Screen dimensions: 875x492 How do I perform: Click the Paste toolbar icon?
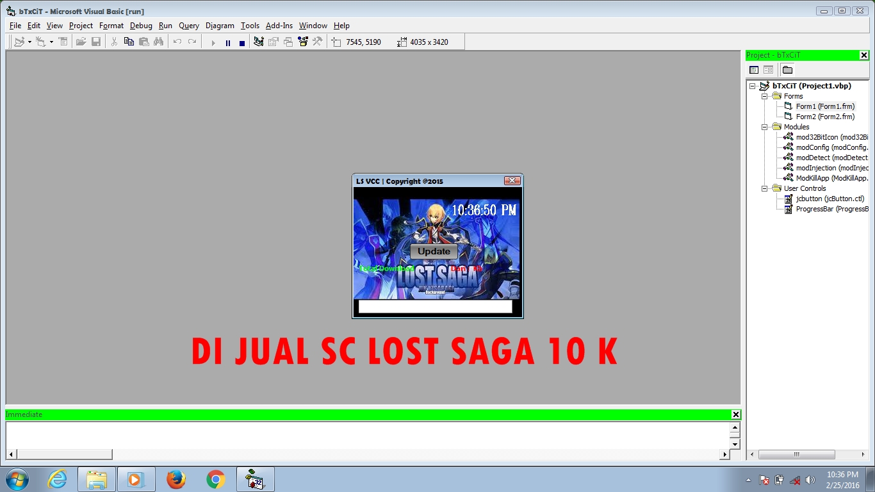pyautogui.click(x=144, y=42)
